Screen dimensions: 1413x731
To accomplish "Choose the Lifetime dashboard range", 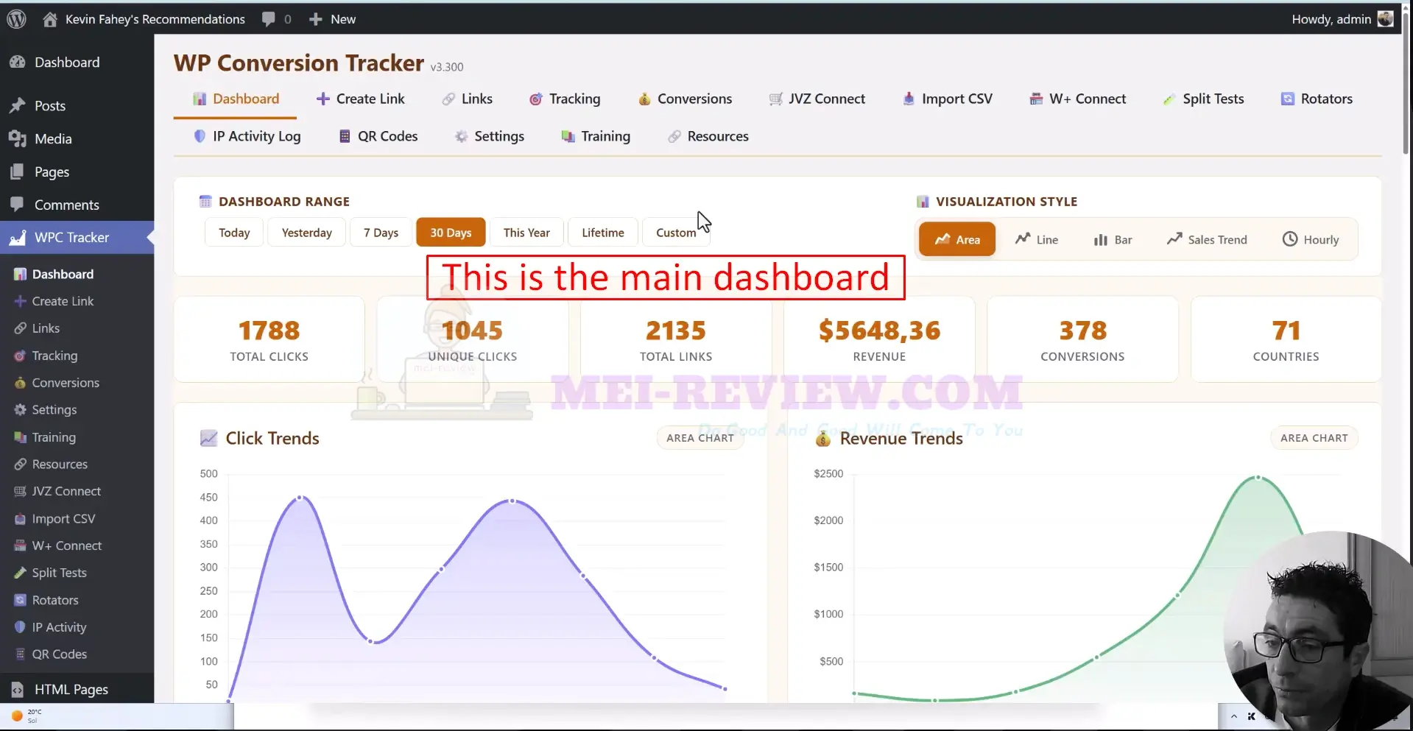I will pyautogui.click(x=603, y=233).
